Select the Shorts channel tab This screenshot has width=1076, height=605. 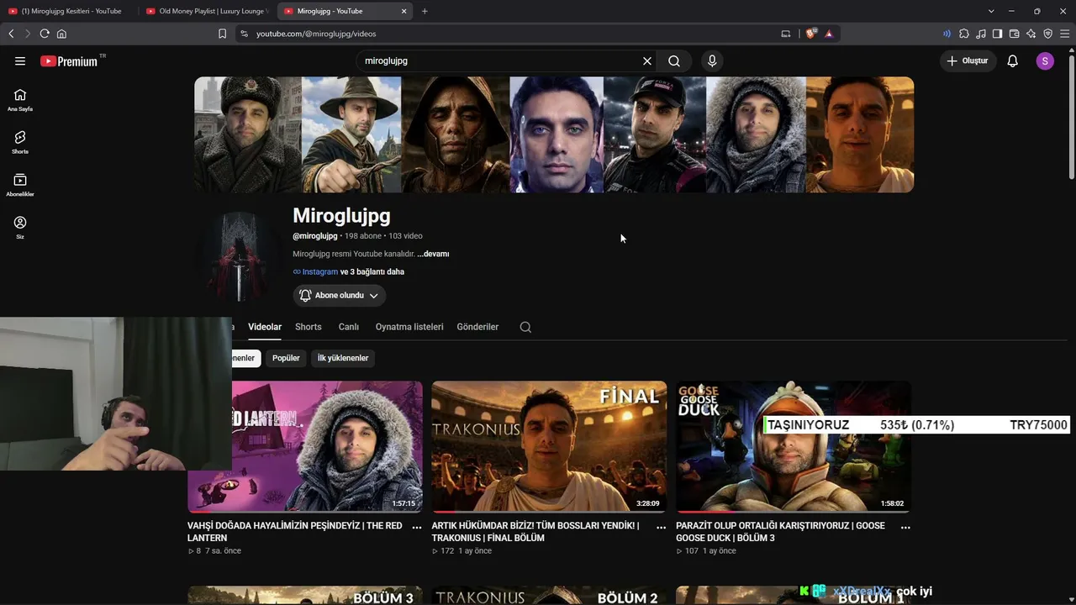tap(309, 327)
